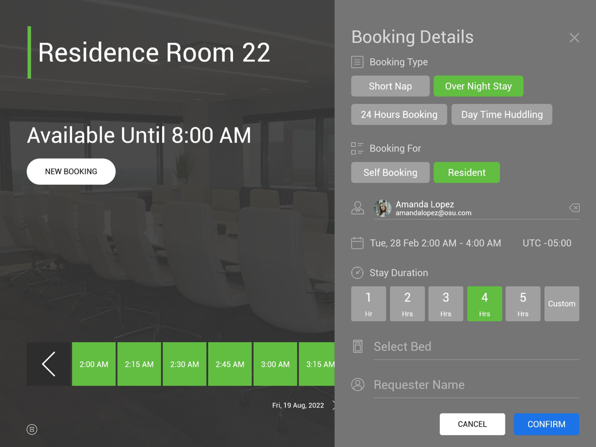This screenshot has width=596, height=447.
Task: Select the 3:00 AM time slot
Action: [275, 364]
